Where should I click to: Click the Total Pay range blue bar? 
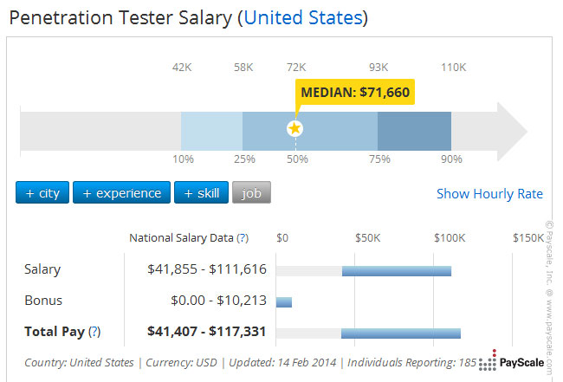tap(400, 333)
